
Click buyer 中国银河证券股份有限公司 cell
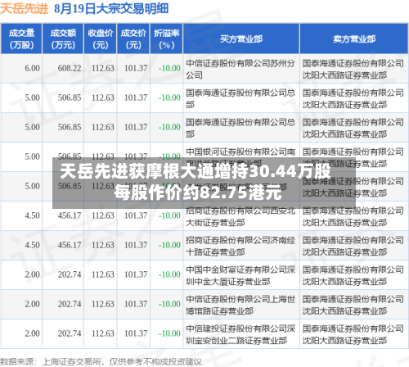[x=240, y=157]
